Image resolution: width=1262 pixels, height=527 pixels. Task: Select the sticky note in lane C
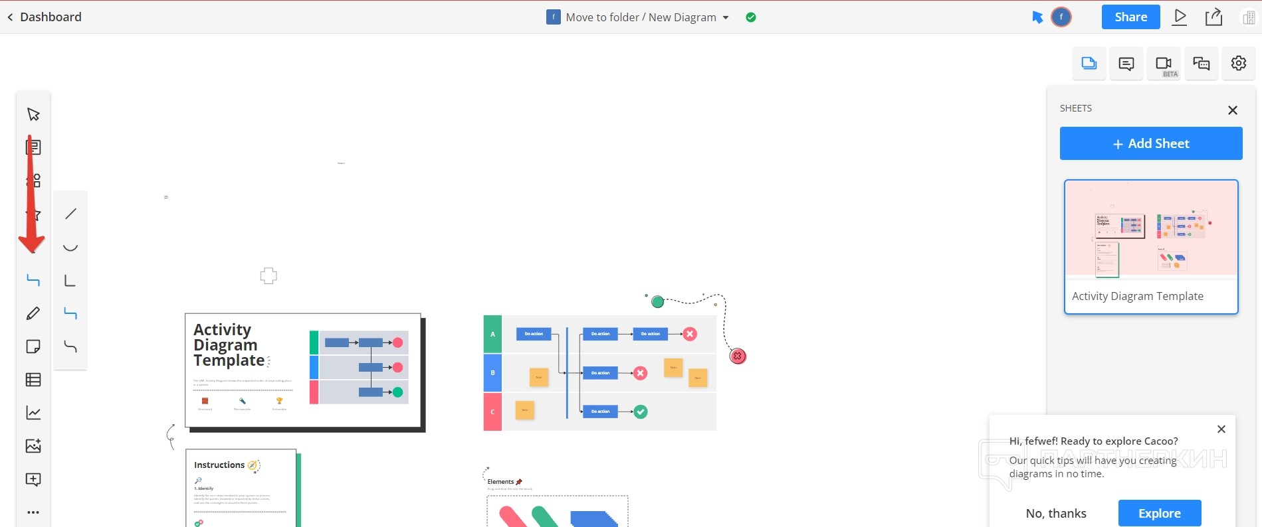524,410
